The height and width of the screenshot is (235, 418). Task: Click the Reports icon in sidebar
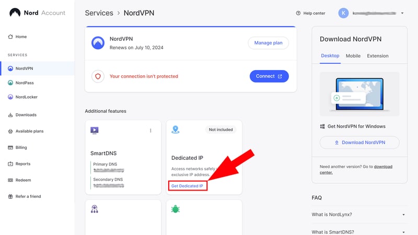[10, 164]
